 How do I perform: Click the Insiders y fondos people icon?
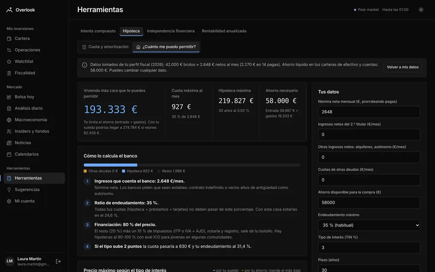[9, 131]
